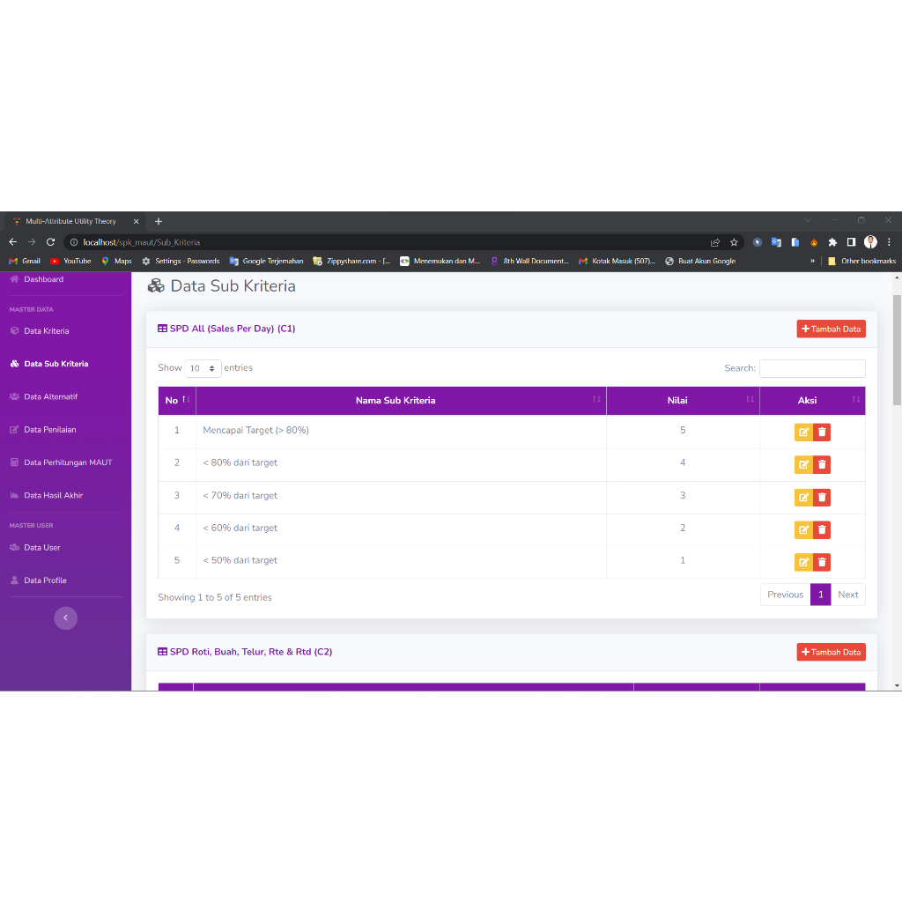Bookmark this page with the star icon
This screenshot has width=902, height=902.
[734, 242]
